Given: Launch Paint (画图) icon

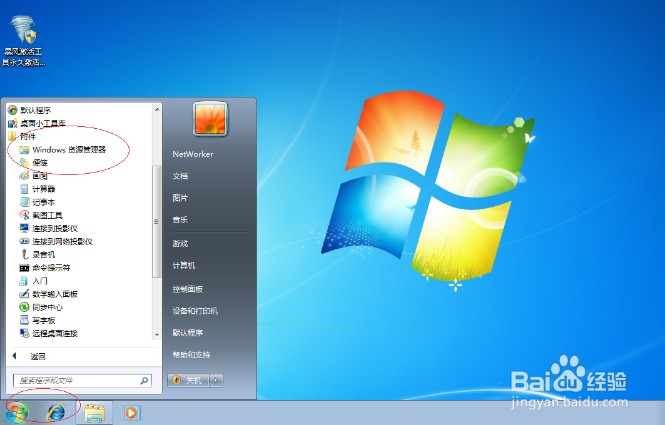Looking at the screenshot, I should pos(24,176).
